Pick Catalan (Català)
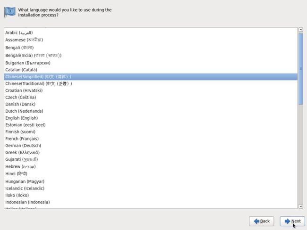This screenshot has width=307, height=230. pos(151,70)
